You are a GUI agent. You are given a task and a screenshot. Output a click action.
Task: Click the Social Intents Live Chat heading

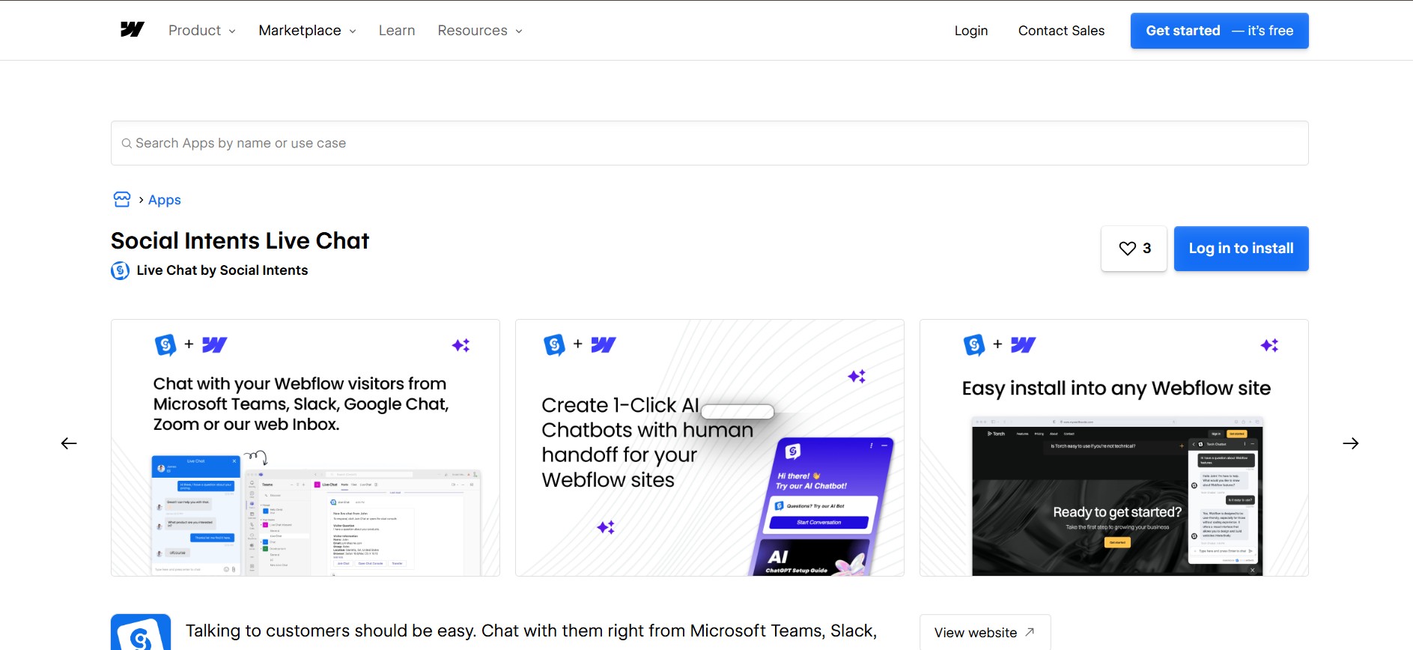(240, 240)
